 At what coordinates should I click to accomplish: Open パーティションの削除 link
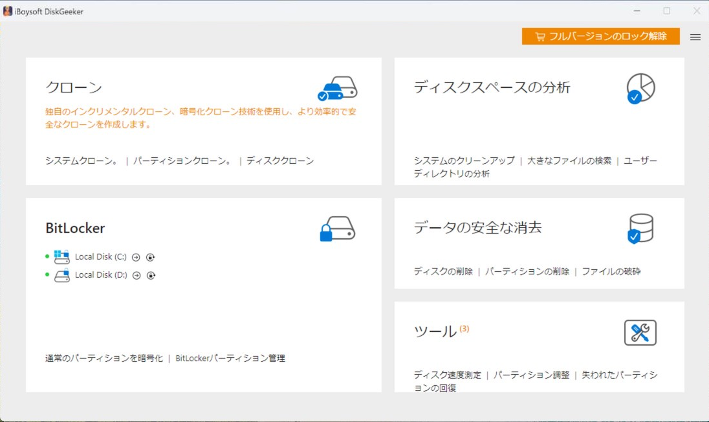[527, 271]
